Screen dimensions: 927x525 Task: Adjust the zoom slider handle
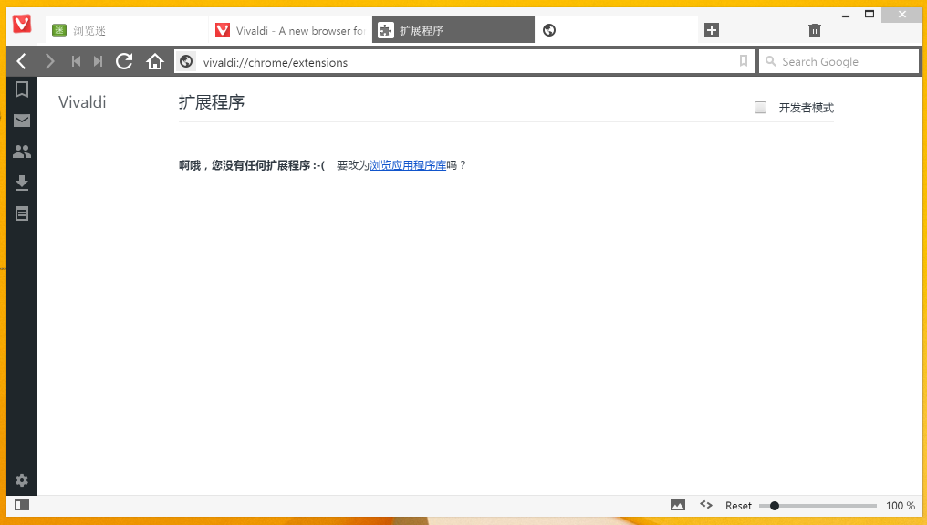pos(775,506)
